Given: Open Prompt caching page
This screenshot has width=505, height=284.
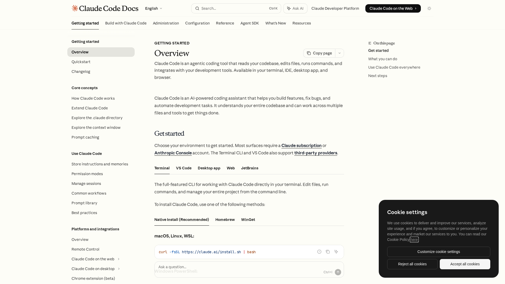Looking at the screenshot, I should point(101,137).
